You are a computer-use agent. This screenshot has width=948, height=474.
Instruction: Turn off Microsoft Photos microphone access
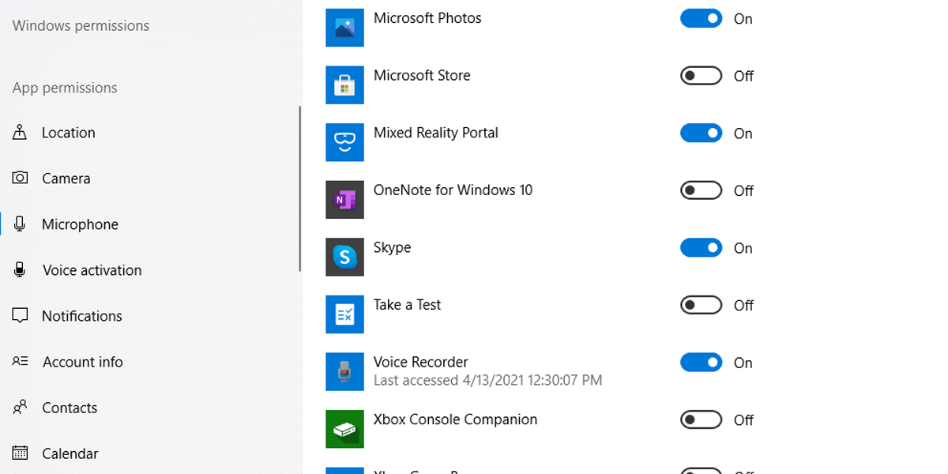pyautogui.click(x=700, y=18)
